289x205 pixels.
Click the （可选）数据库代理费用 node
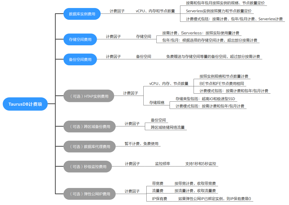(90, 146)
